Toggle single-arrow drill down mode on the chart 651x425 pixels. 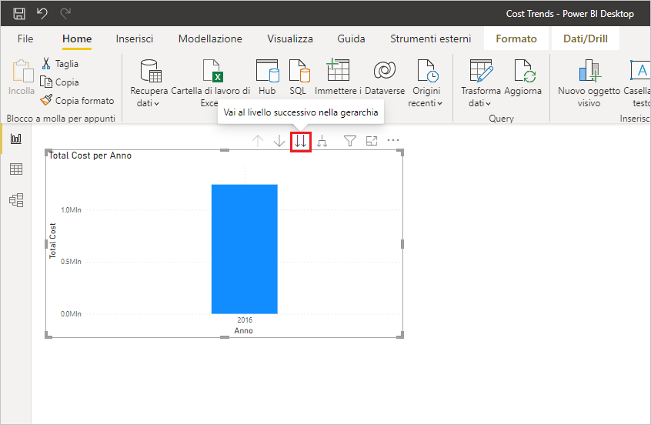(x=279, y=141)
